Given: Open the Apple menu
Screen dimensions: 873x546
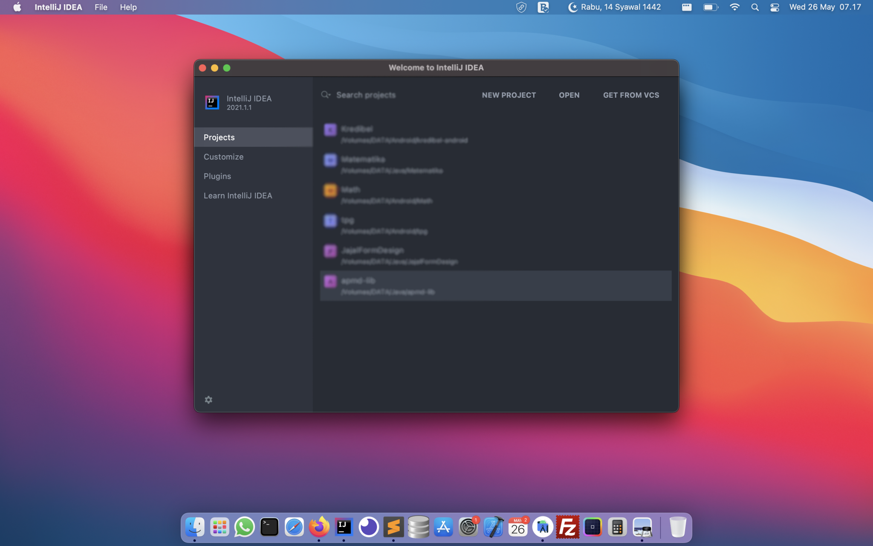Looking at the screenshot, I should (17, 7).
